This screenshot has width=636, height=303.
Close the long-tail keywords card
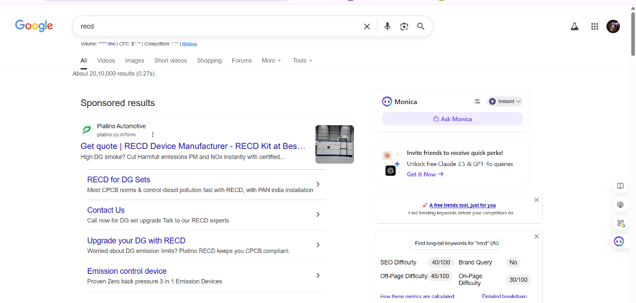click(537, 236)
